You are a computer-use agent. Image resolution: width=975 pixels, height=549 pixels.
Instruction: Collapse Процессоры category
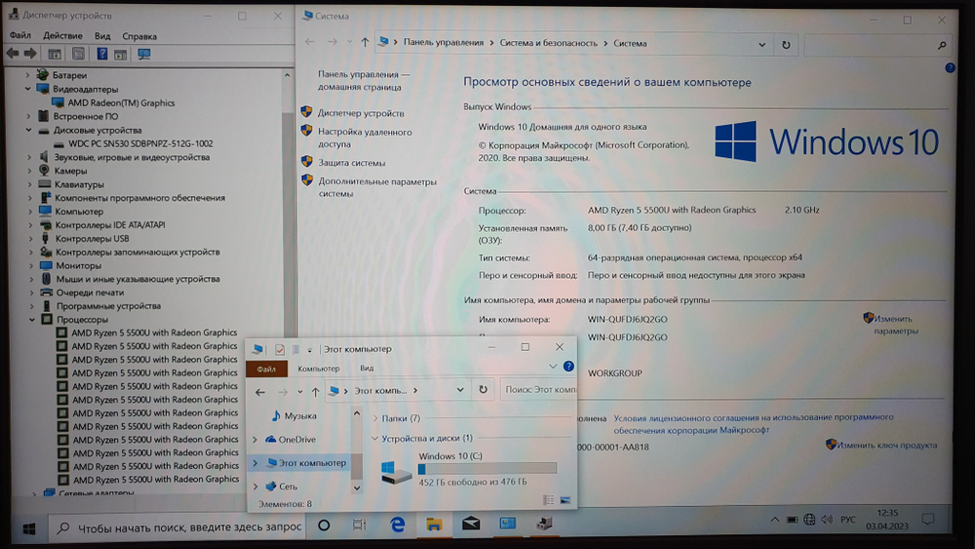click(x=32, y=320)
